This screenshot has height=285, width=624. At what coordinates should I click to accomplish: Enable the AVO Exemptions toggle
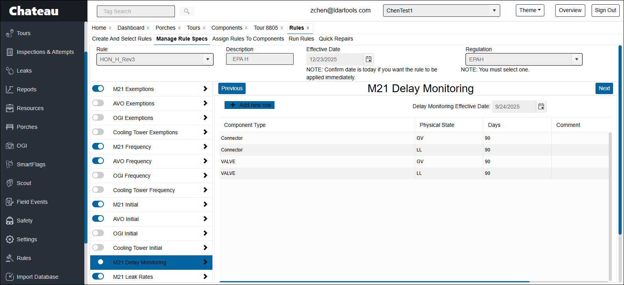98,103
